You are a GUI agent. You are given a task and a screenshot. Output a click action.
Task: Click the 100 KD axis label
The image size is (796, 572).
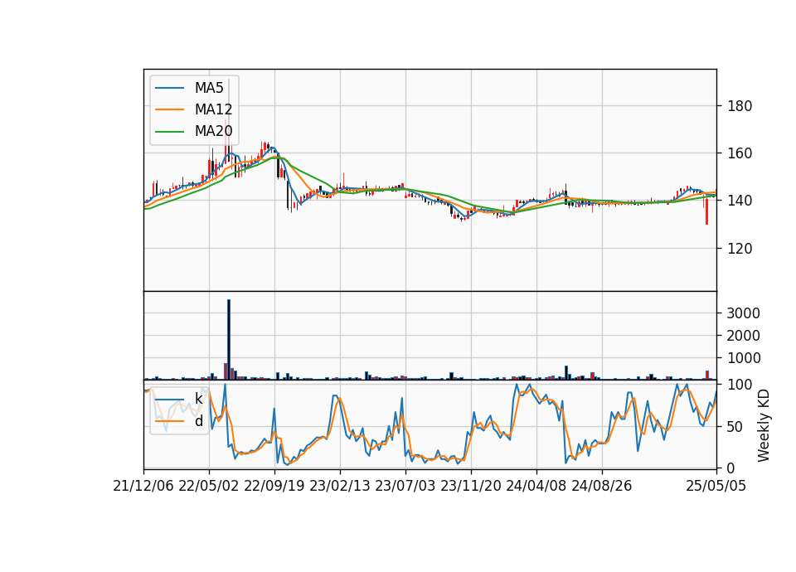click(740, 385)
